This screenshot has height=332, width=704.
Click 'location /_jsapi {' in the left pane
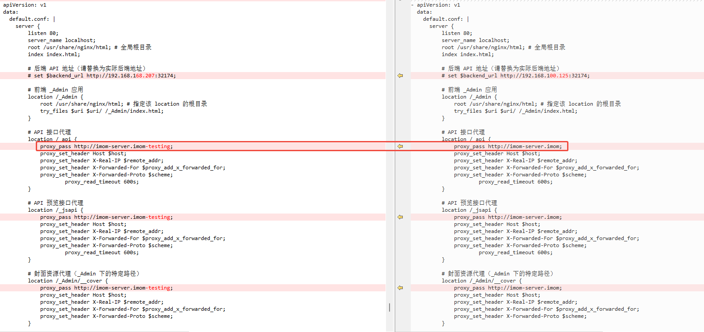coord(56,210)
